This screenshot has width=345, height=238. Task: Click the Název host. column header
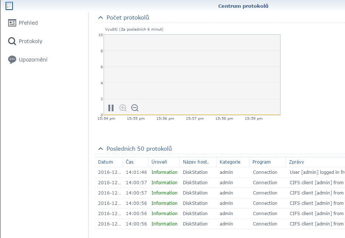[x=196, y=162]
